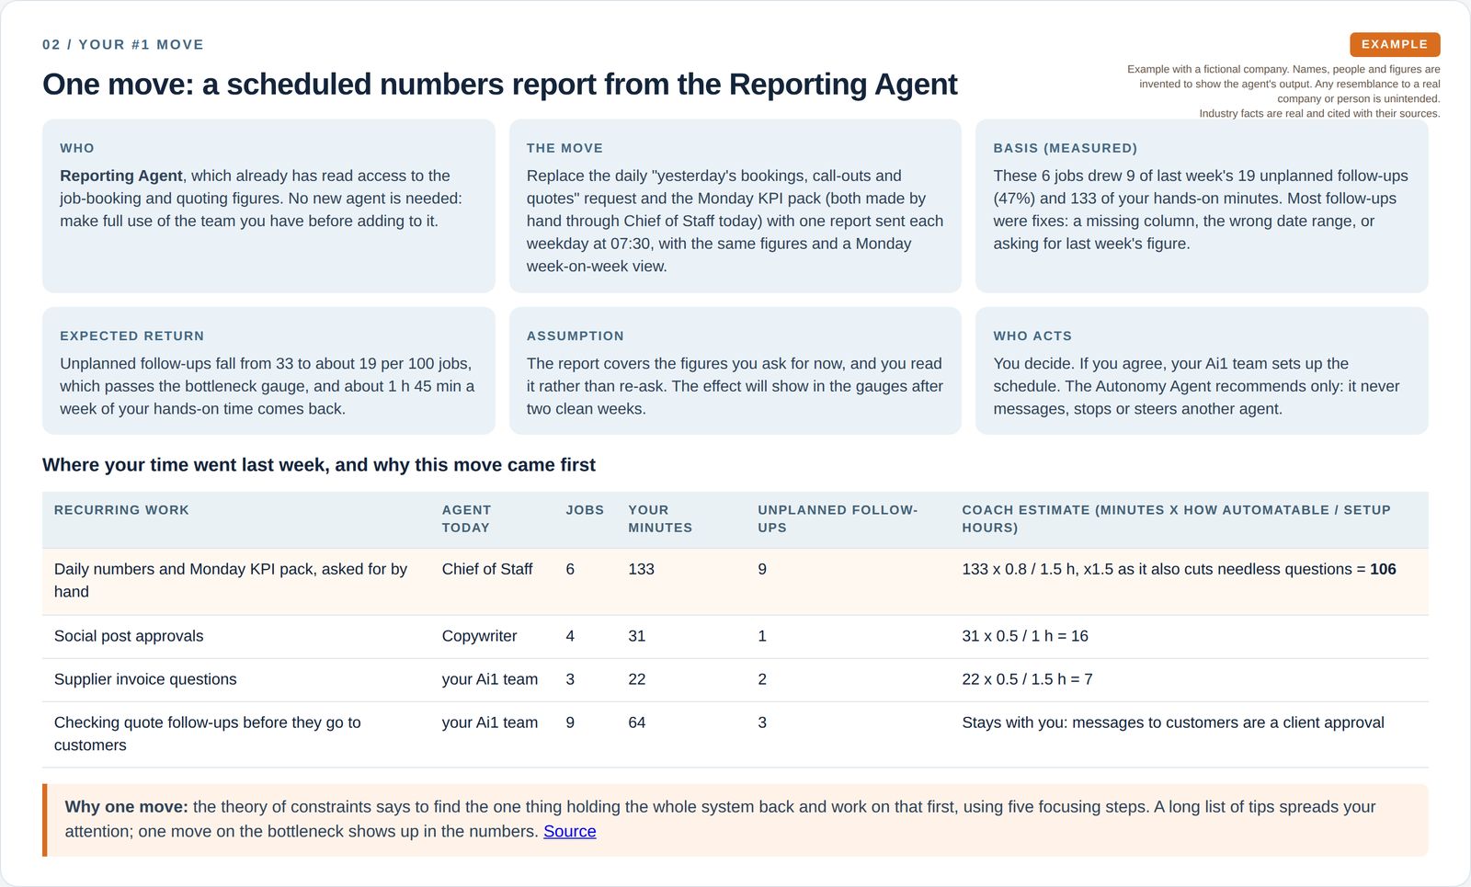1471x887 pixels.
Task: Select the THE MOVE card
Action: pos(735,206)
